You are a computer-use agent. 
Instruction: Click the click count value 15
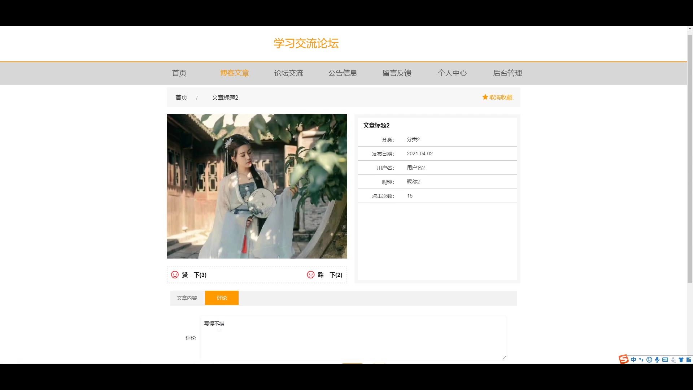click(x=410, y=196)
